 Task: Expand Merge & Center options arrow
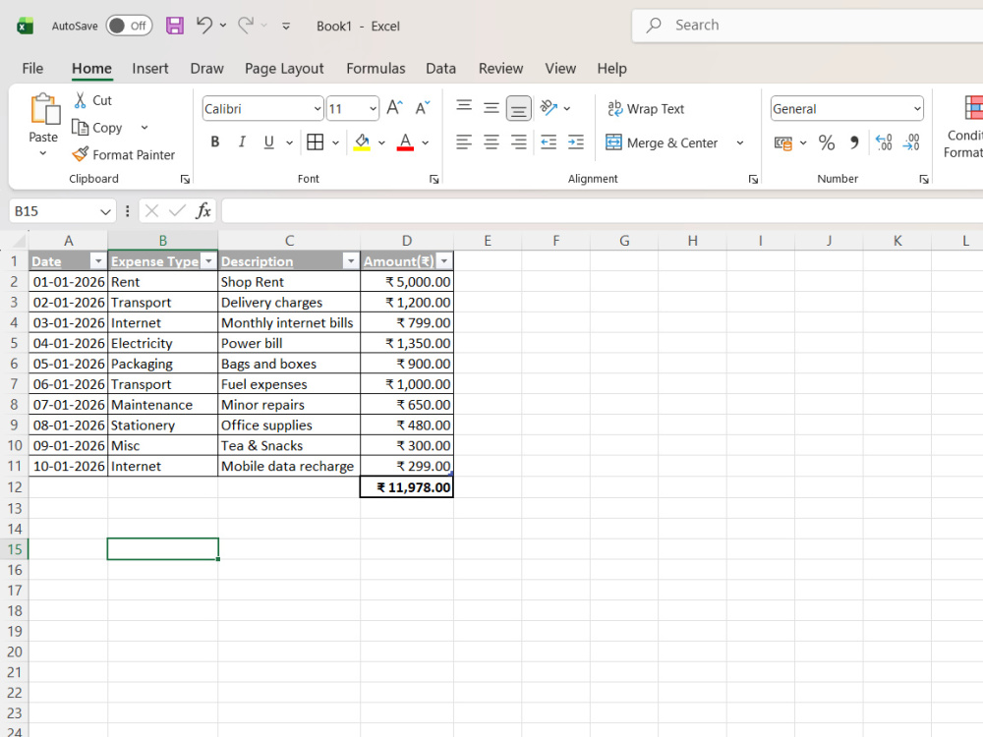pyautogui.click(x=740, y=142)
